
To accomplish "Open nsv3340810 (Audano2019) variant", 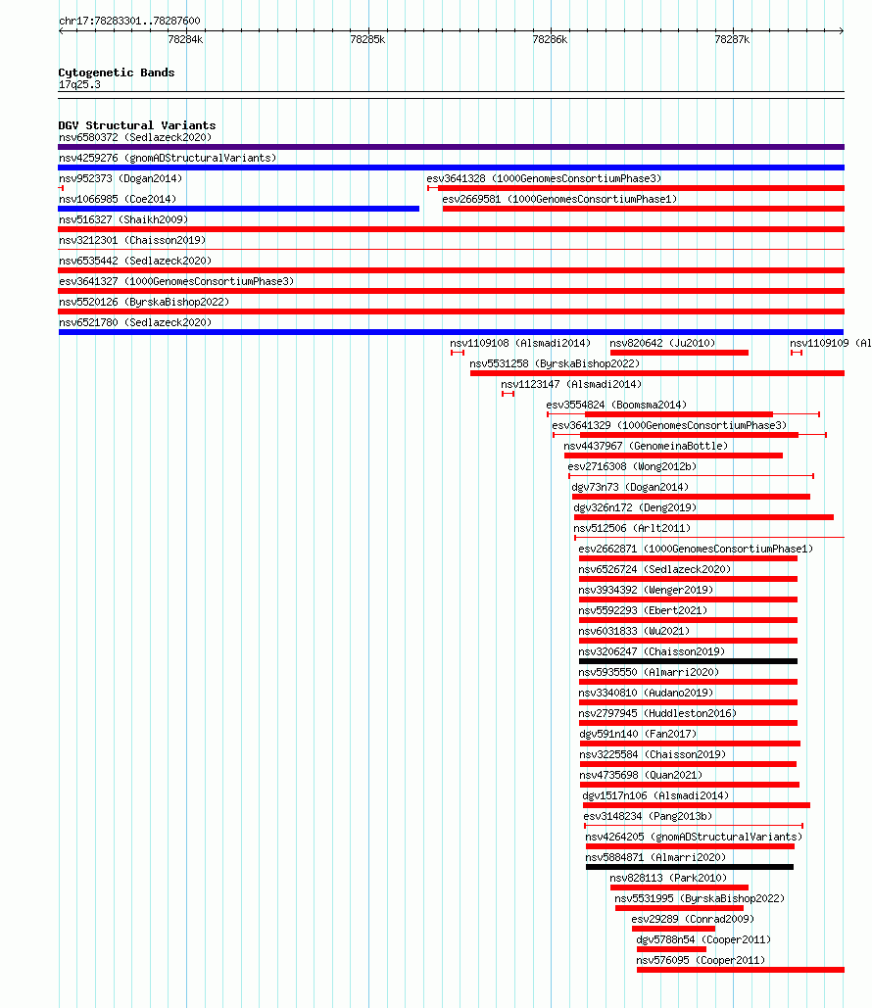I will click(646, 693).
